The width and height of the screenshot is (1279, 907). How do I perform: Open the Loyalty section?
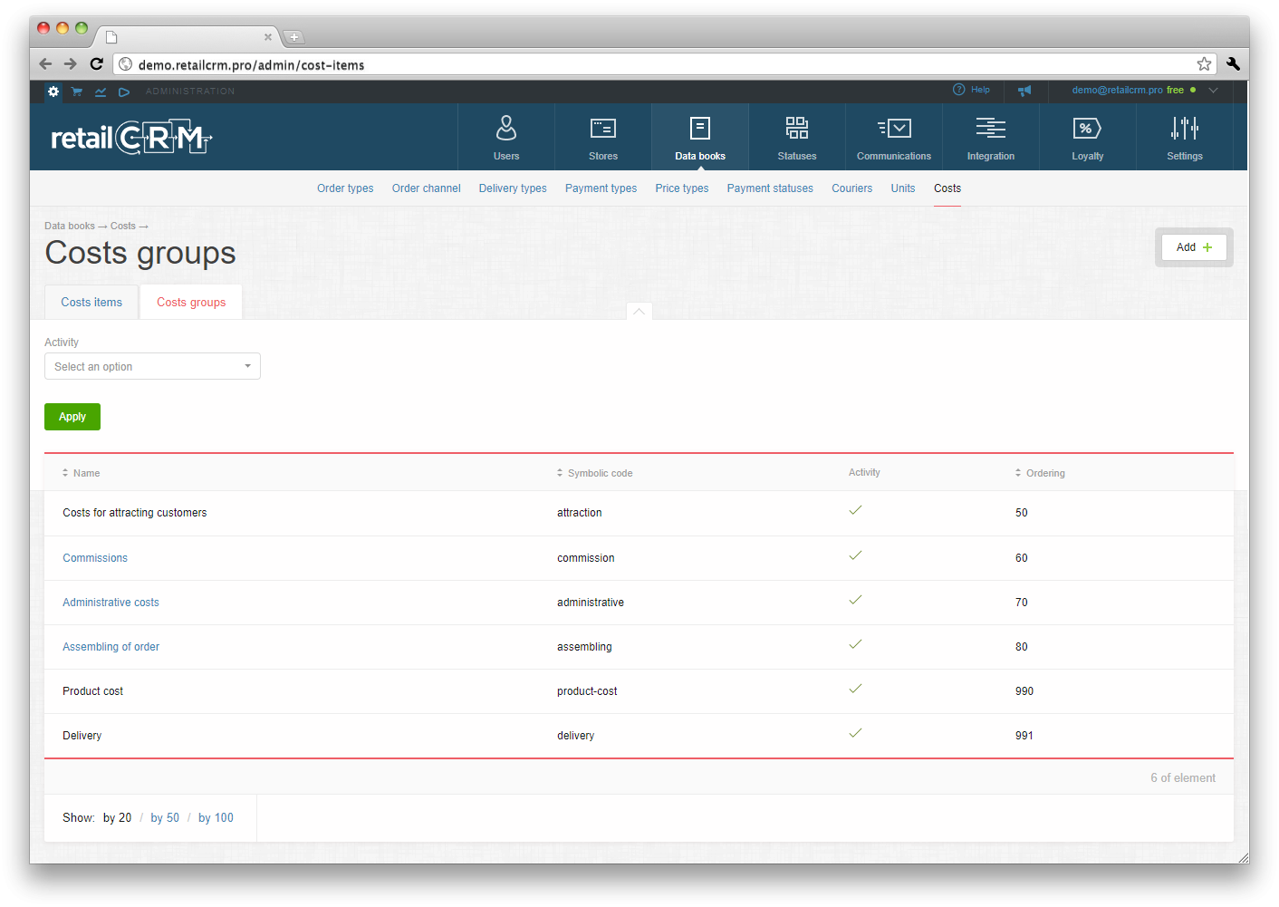click(x=1088, y=138)
